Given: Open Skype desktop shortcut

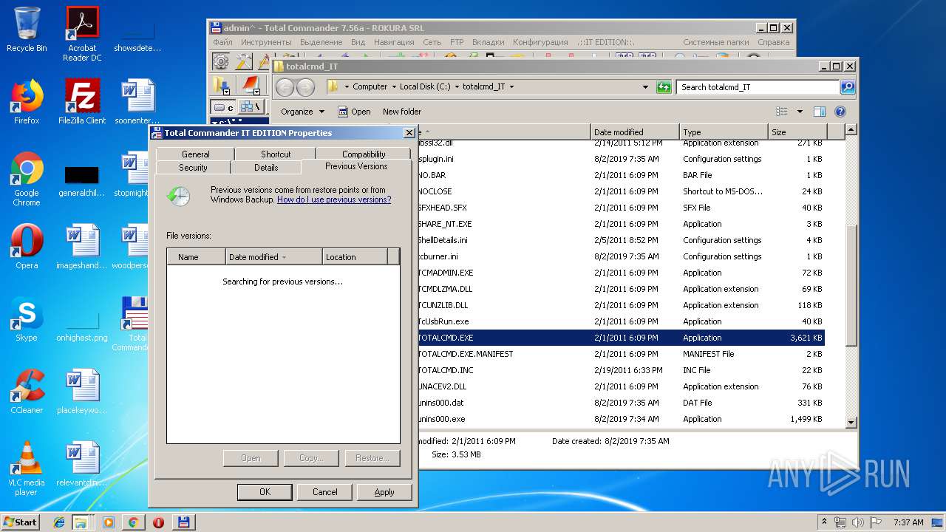Looking at the screenshot, I should coord(27,319).
